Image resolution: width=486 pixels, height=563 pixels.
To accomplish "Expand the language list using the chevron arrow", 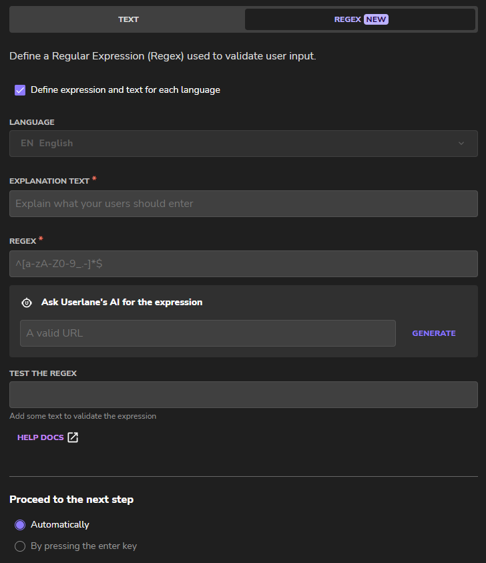I will 461,144.
